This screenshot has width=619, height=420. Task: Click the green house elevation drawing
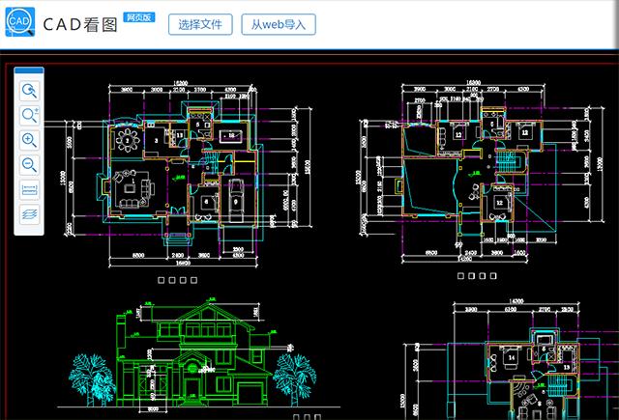pyautogui.click(x=195, y=353)
